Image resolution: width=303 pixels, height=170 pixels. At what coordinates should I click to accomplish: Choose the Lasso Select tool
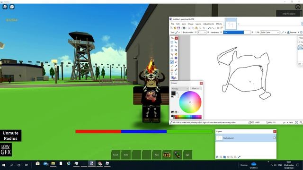tap(172, 46)
